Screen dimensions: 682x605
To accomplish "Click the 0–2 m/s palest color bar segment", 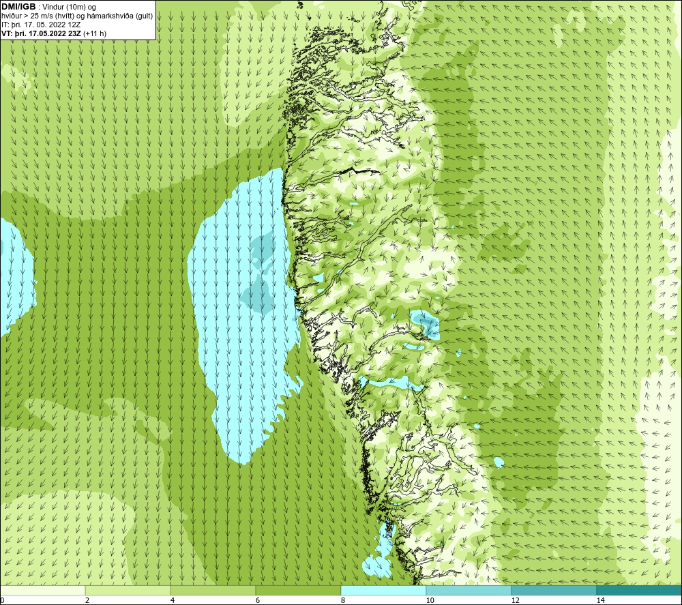I will tap(42, 590).
